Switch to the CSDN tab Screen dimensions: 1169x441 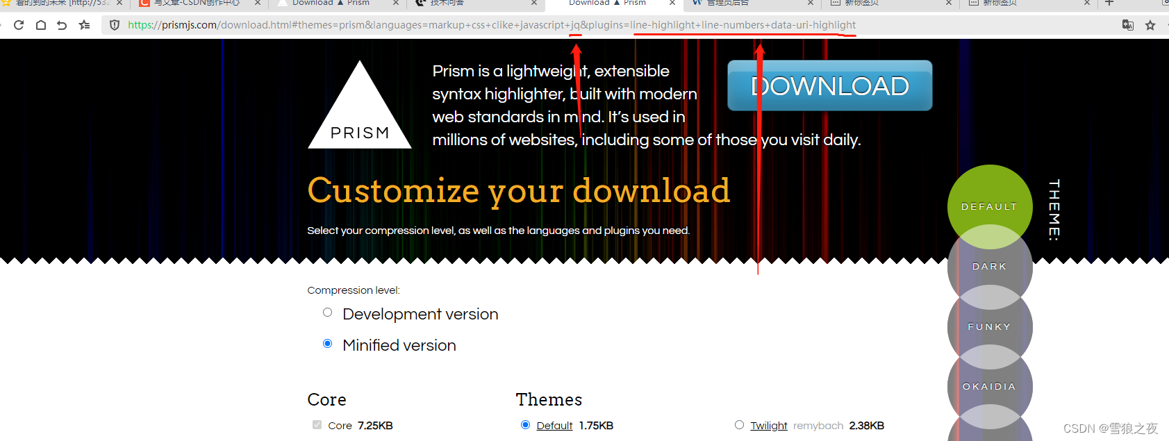tap(199, 3)
